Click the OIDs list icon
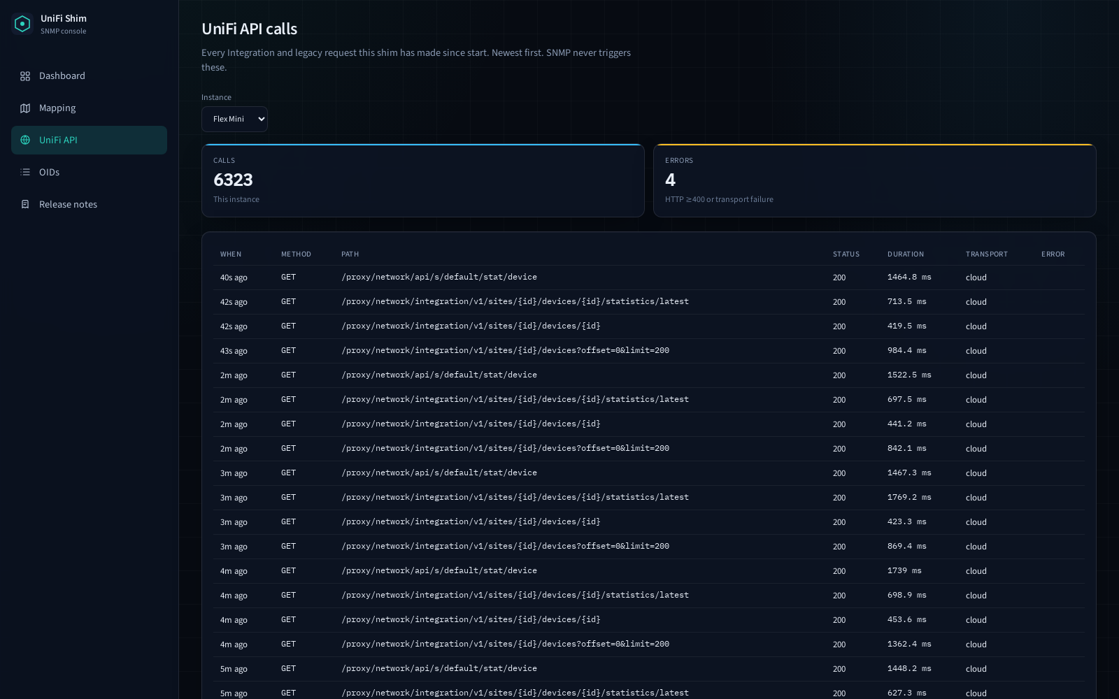Screen dimensions: 1119x699 (25, 172)
